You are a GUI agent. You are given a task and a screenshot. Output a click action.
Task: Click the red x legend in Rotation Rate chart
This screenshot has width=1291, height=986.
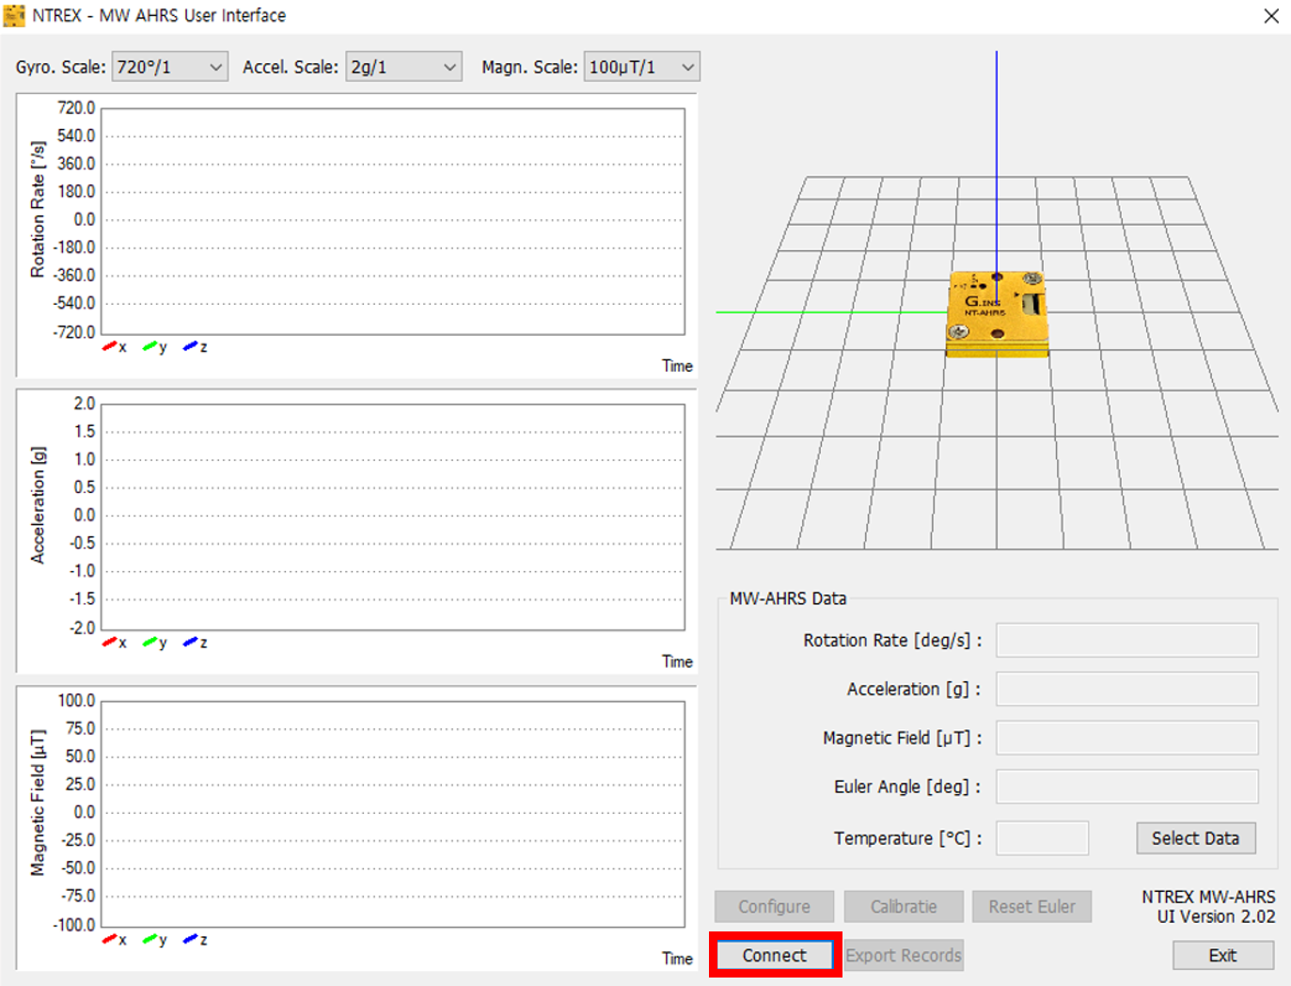pyautogui.click(x=114, y=347)
